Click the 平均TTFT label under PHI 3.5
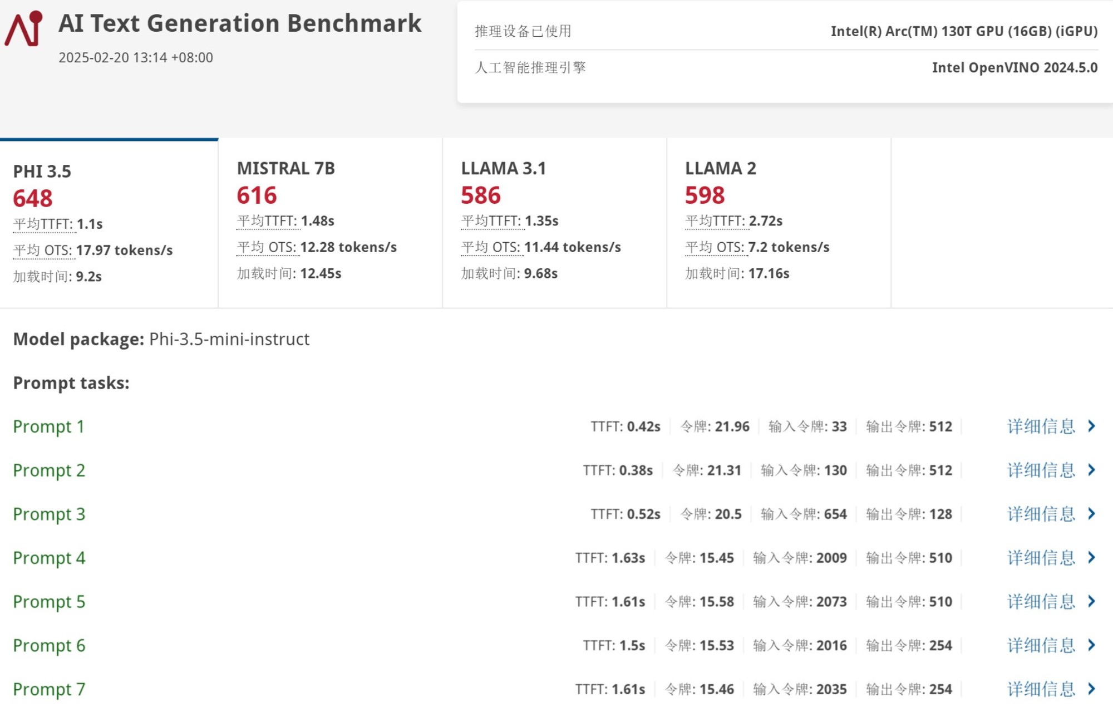 43,224
